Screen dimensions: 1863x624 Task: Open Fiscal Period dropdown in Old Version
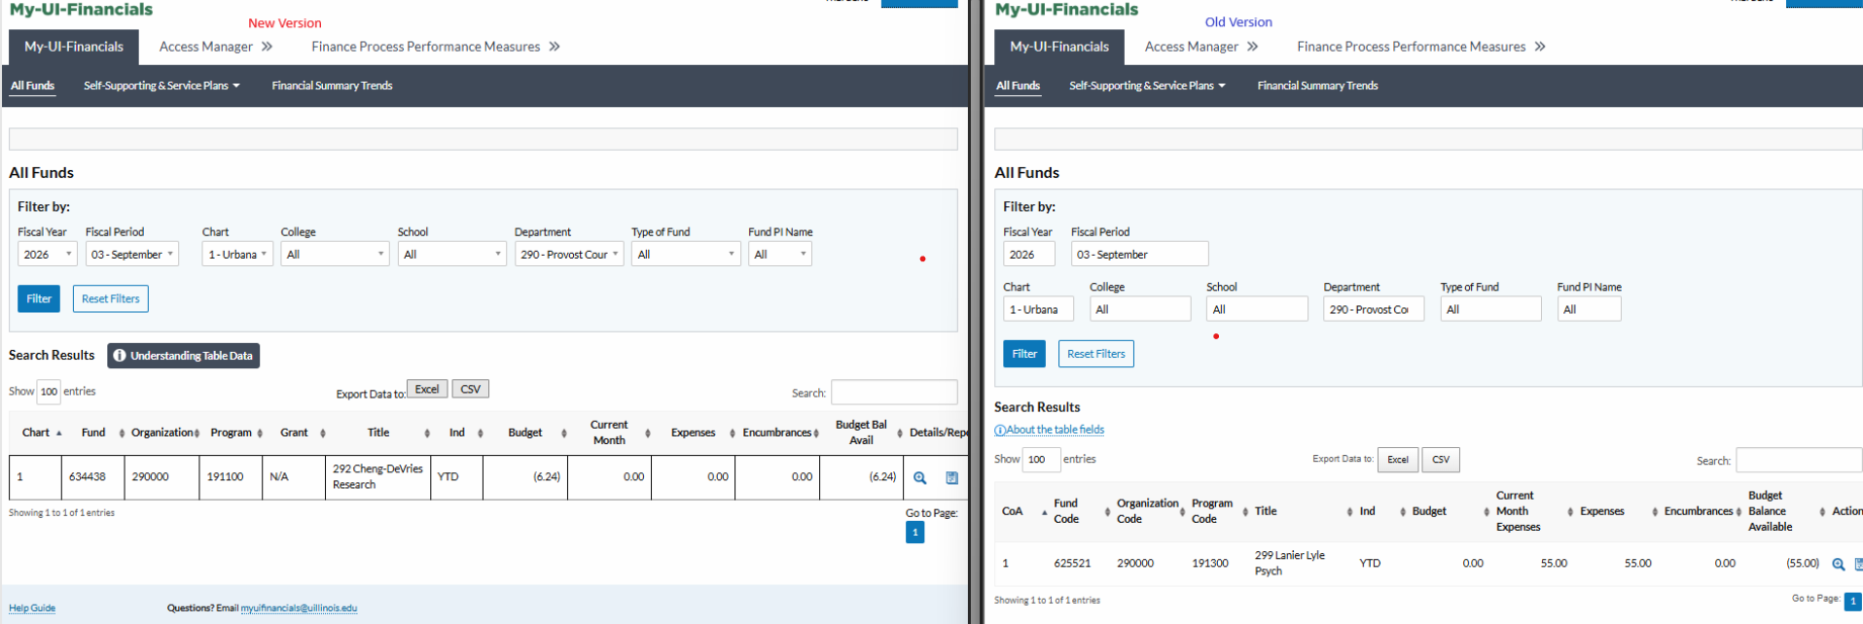[1138, 255]
